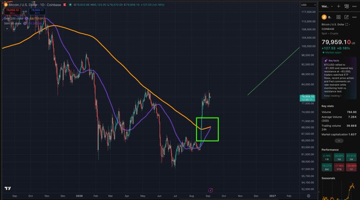Collapse the indicator legend with the up chevron
This screenshot has width=360, height=200.
coord(7,29)
